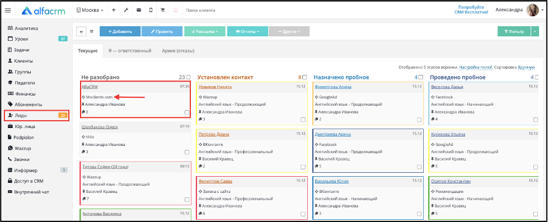Tick the Петрова Диана card checkbox

click(x=303, y=167)
